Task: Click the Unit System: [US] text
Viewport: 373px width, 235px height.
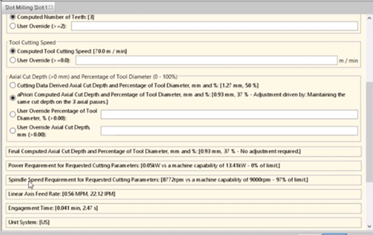Action: coord(29,222)
